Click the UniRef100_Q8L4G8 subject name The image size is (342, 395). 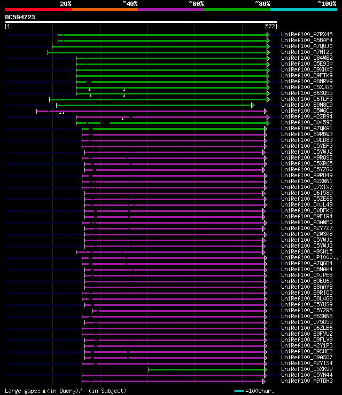[x=307, y=298]
